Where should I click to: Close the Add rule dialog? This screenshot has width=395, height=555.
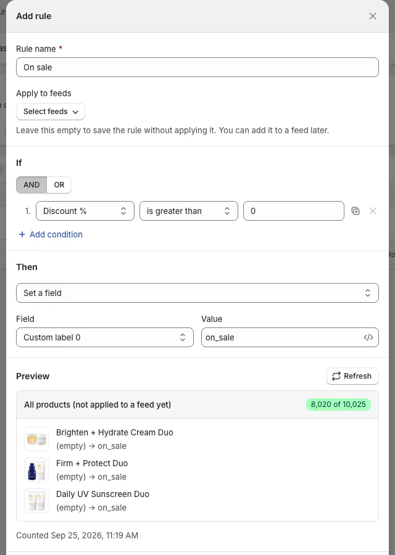[x=372, y=16]
